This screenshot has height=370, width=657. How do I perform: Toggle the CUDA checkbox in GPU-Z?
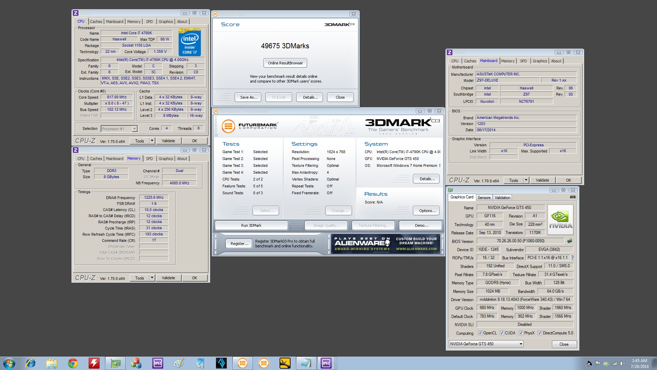502,333
